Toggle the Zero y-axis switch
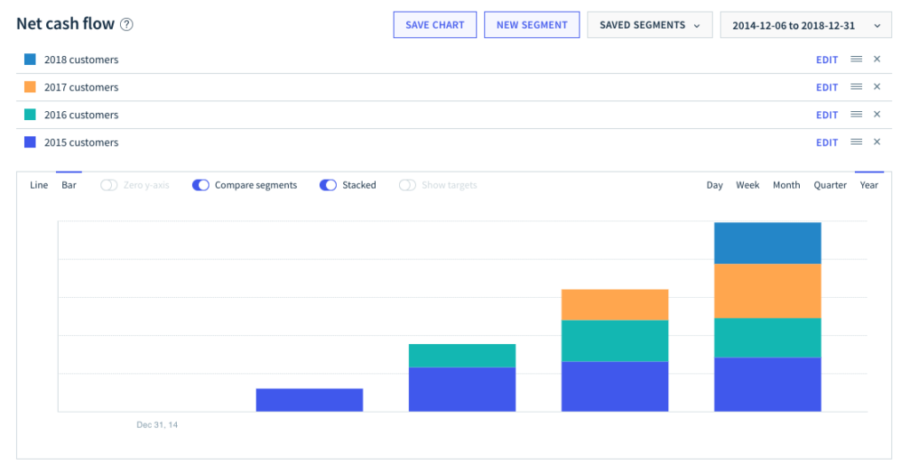 click(108, 185)
